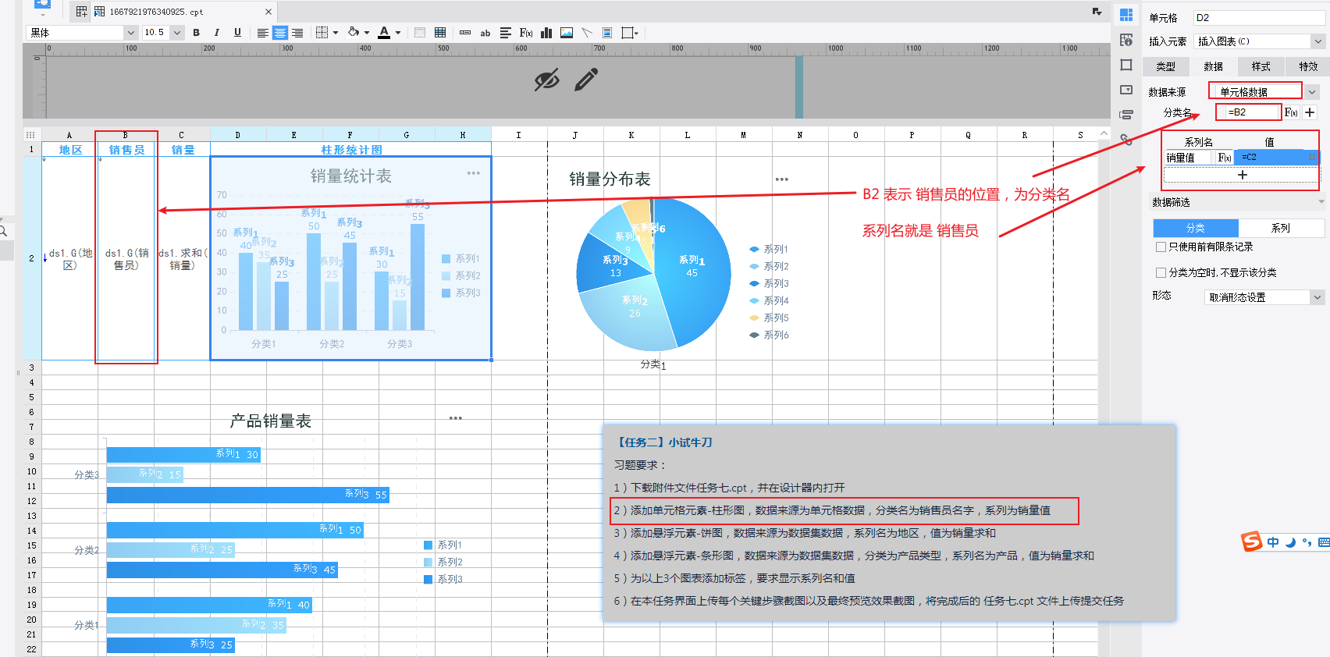Image resolution: width=1330 pixels, height=657 pixels.
Task: Insert a chart using the bar chart icon
Action: click(546, 33)
